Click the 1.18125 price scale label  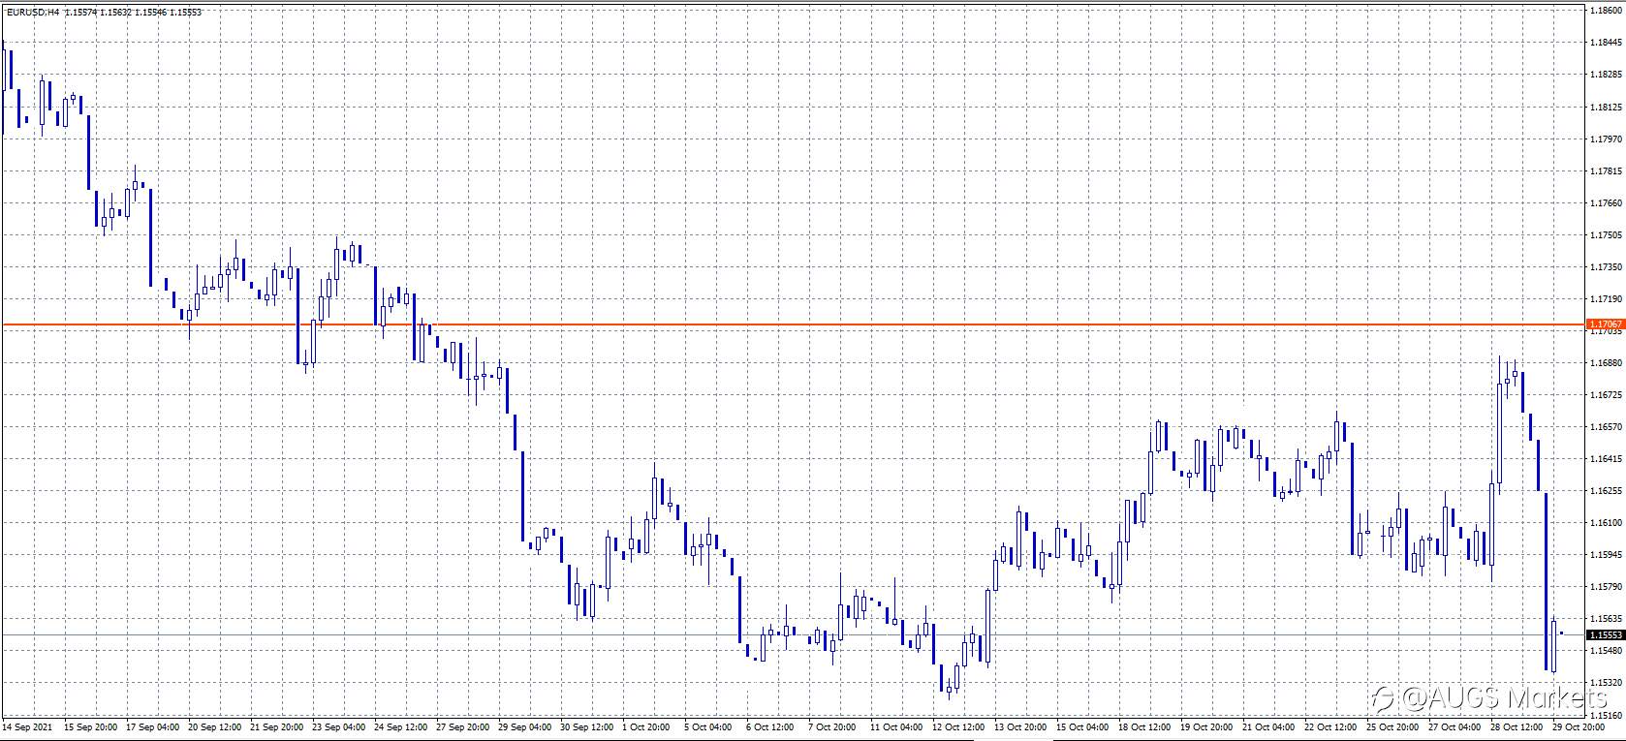click(x=1606, y=107)
